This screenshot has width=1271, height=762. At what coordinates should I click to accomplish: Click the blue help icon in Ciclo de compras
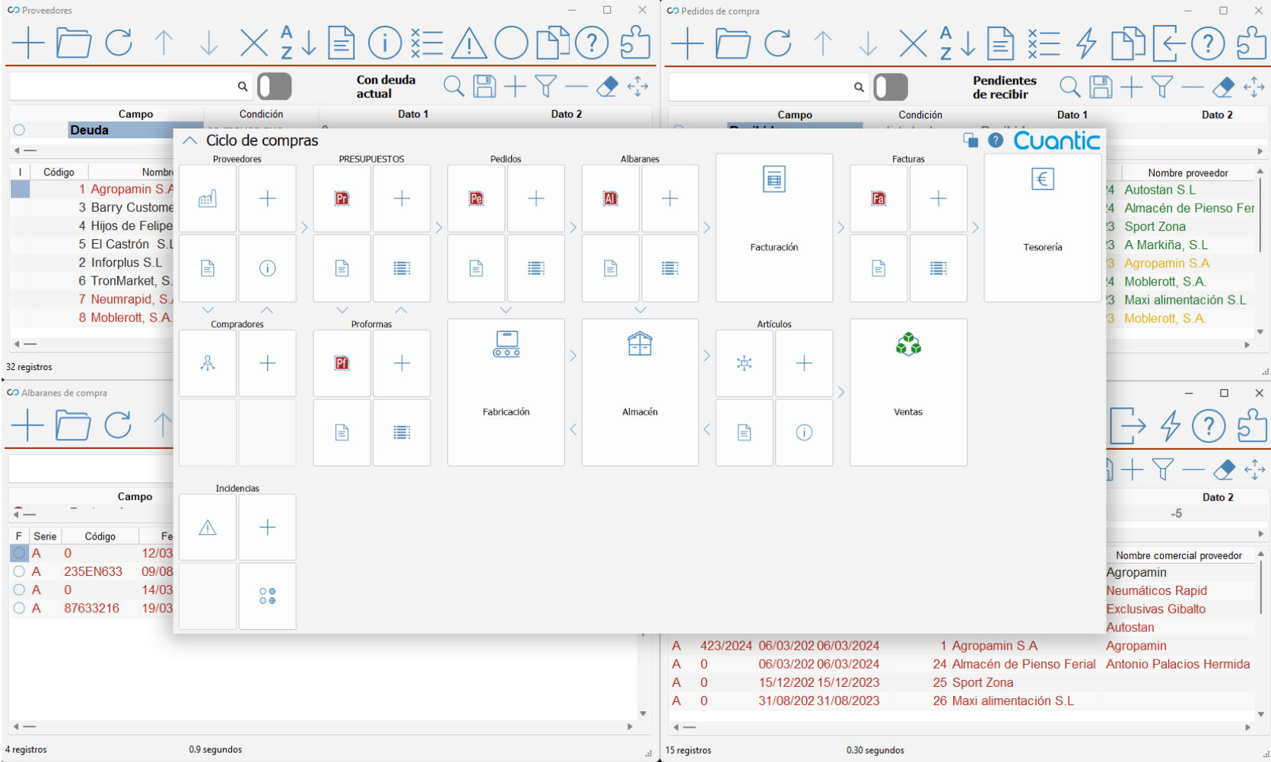click(x=996, y=141)
